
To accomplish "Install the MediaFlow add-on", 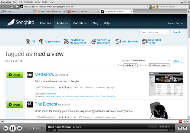I will pos(15,75).
